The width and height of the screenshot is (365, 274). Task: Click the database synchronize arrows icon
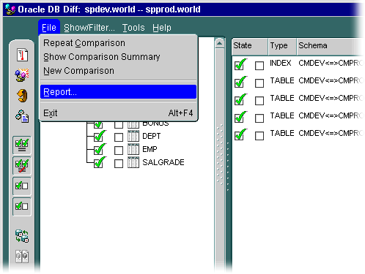[x=22, y=236]
